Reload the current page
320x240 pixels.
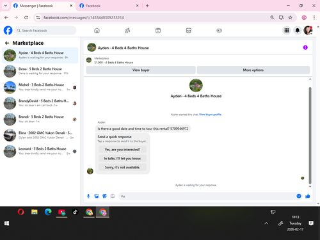tap(26, 17)
